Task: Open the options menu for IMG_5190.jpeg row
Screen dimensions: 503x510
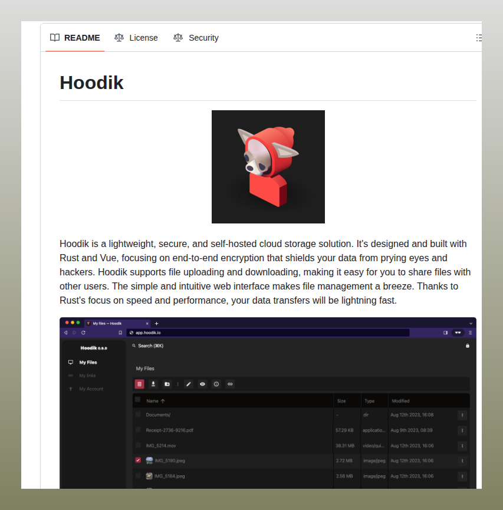Action: (462, 461)
